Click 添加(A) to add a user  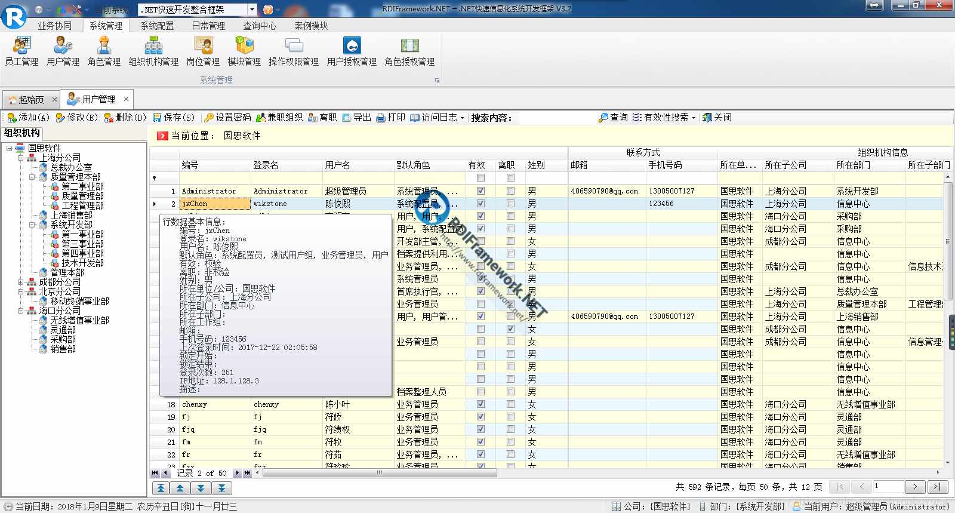coord(28,118)
